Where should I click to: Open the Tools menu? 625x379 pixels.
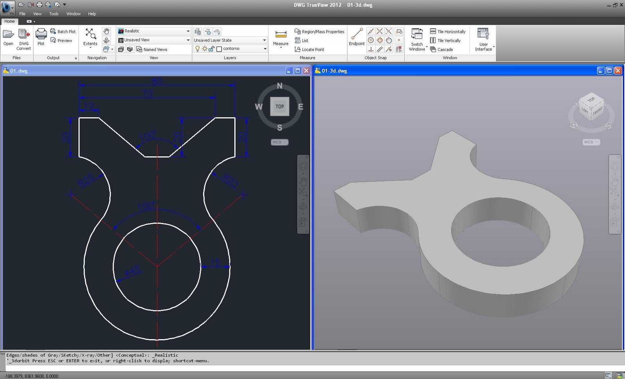pyautogui.click(x=54, y=14)
